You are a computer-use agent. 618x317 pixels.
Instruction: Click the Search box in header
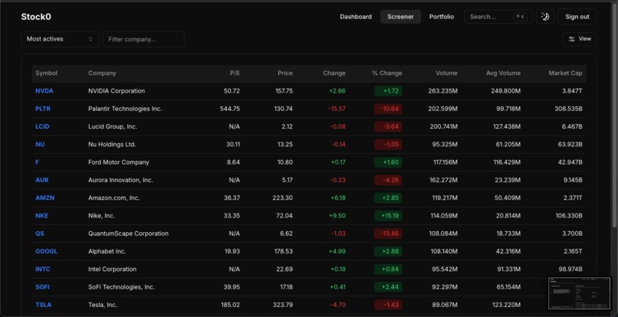point(498,17)
